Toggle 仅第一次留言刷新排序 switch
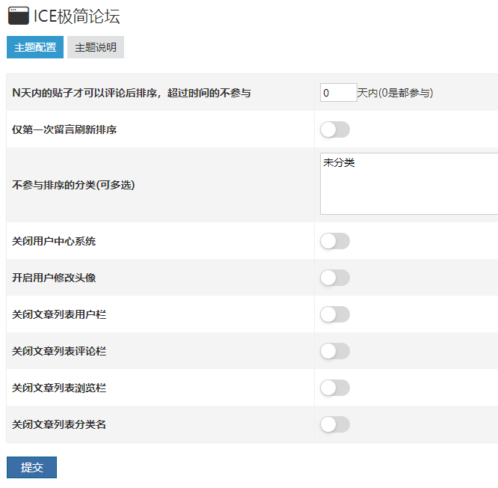Viewport: 498px width, 488px height. tap(335, 129)
